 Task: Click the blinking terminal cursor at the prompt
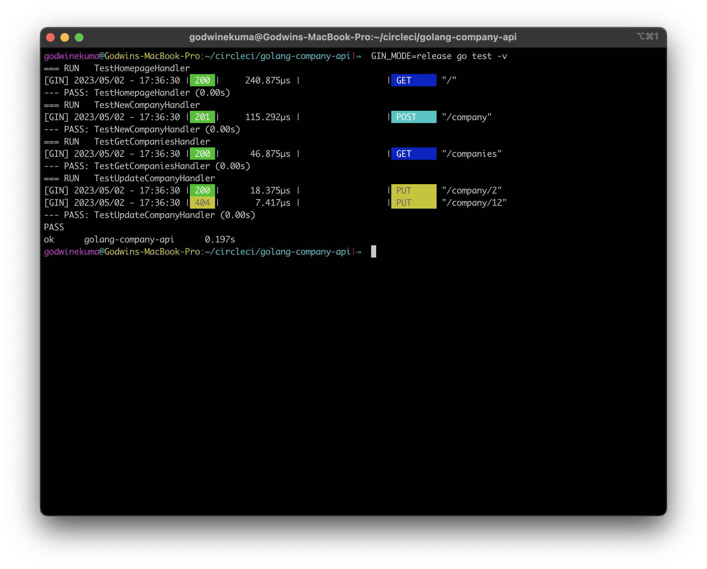coord(373,251)
